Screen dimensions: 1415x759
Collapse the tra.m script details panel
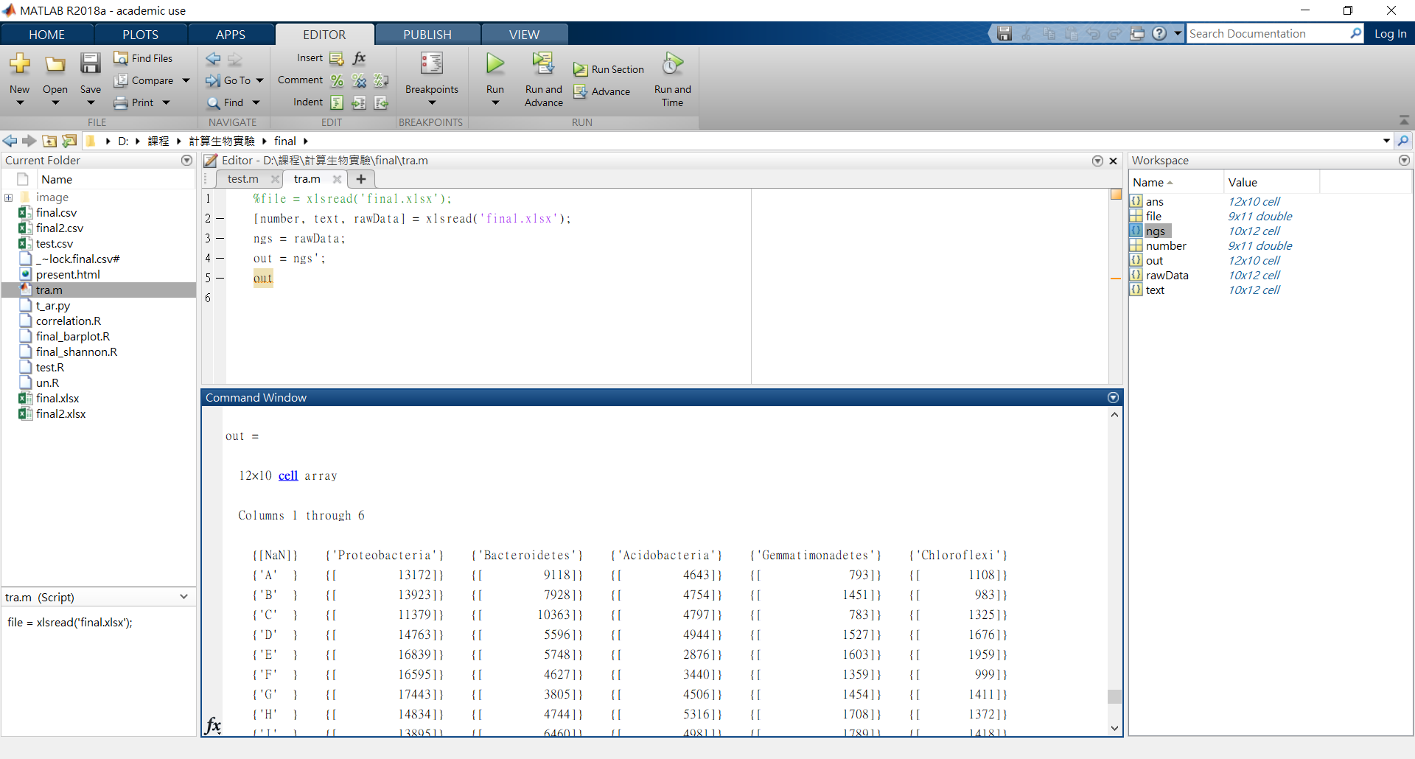tap(184, 597)
